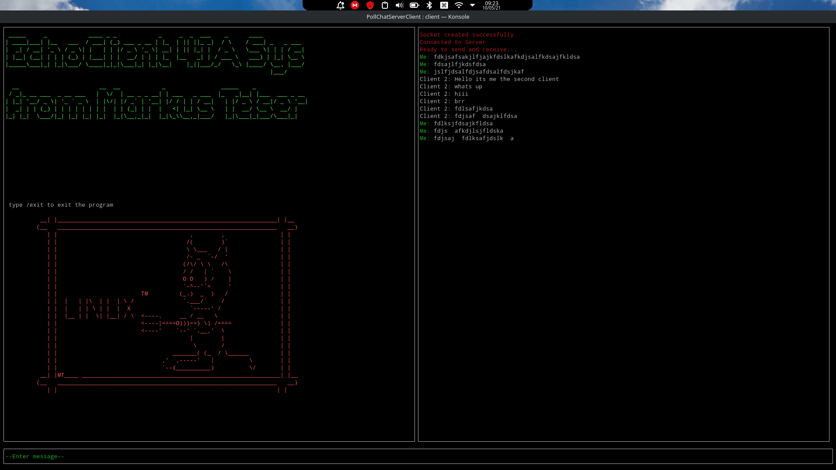Expand hidden tray icons arrow

(x=472, y=5)
